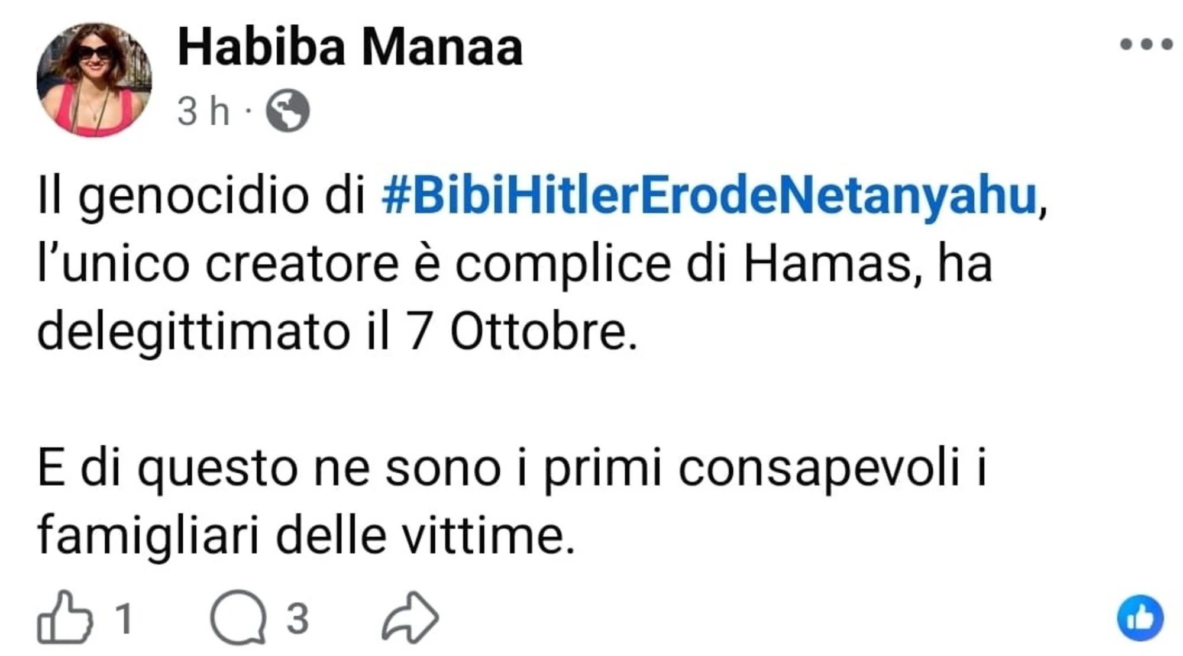This screenshot has height=656, width=1183.
Task: Click the text "delegittimato il 7 Ottobre."
Action: pyautogui.click(x=337, y=331)
